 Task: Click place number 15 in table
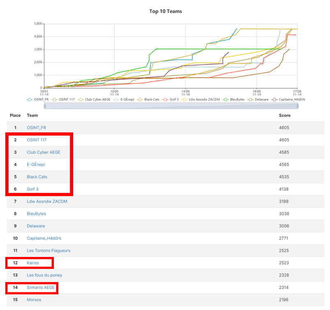[x=15, y=300]
